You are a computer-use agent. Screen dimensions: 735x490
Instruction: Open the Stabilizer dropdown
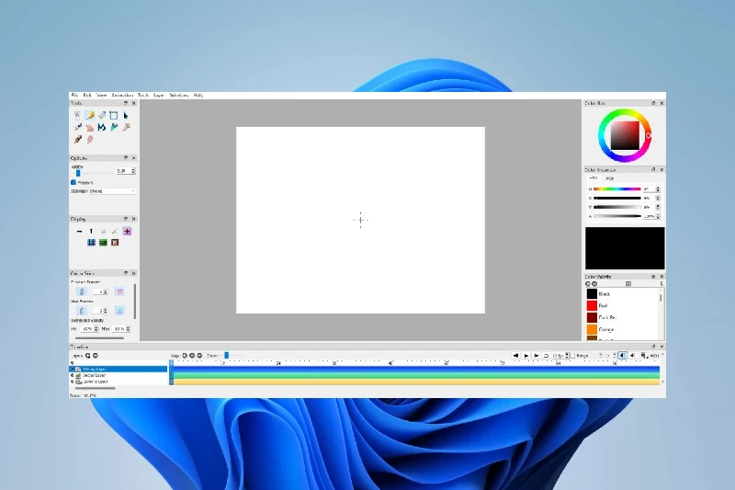coord(112,191)
